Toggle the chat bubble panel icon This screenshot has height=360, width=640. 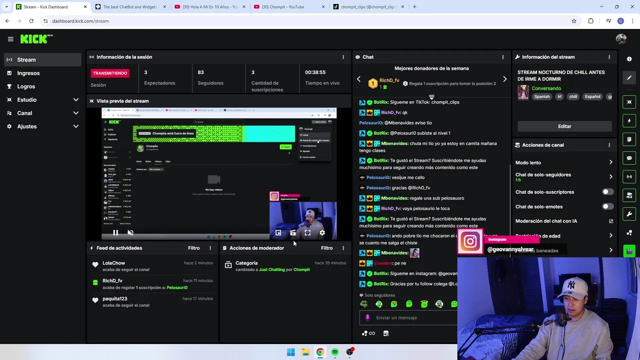pos(629,158)
